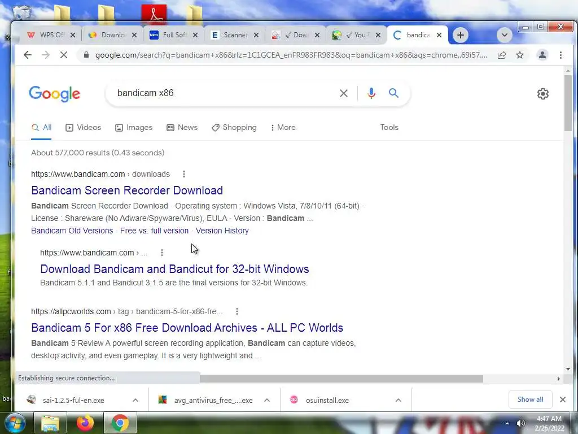
Task: Start voice search with microphone icon
Action: tap(371, 93)
